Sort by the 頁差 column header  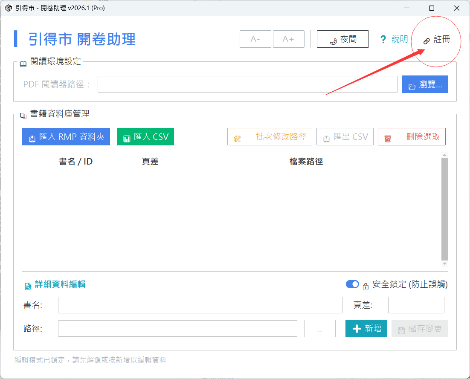pyautogui.click(x=150, y=162)
